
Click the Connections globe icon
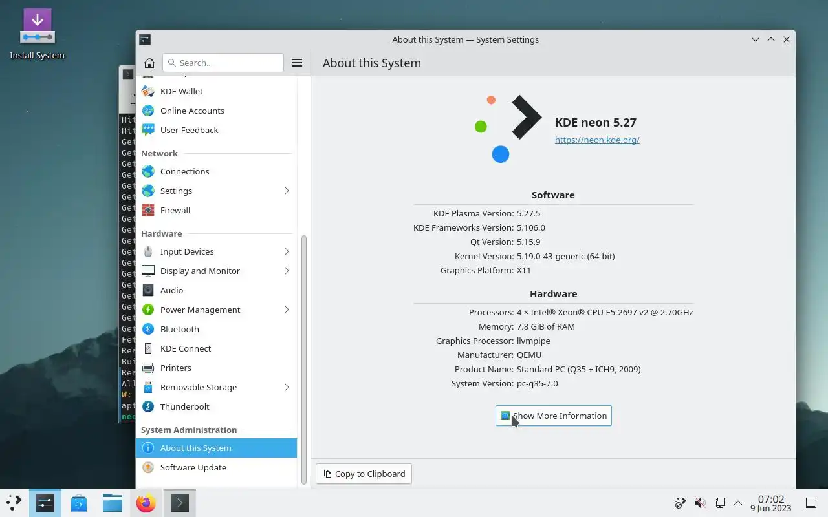tap(148, 171)
